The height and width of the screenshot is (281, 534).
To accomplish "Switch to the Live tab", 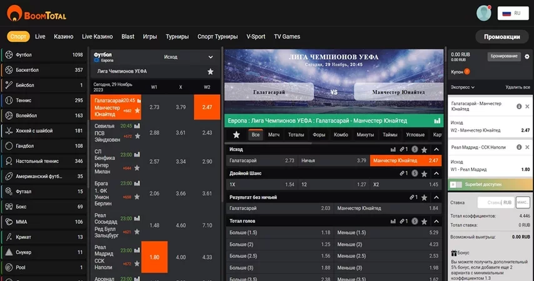I will click(40, 36).
